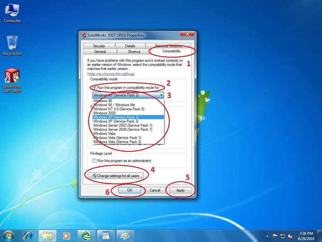This screenshot has width=322, height=242.
Task: Enable 'Run this program as an administrator'
Action: tap(94, 160)
